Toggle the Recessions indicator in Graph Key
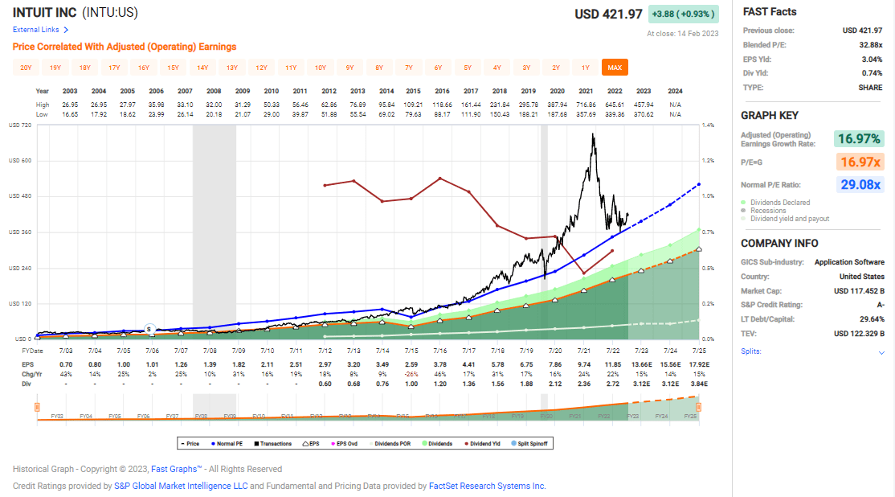 coord(770,210)
